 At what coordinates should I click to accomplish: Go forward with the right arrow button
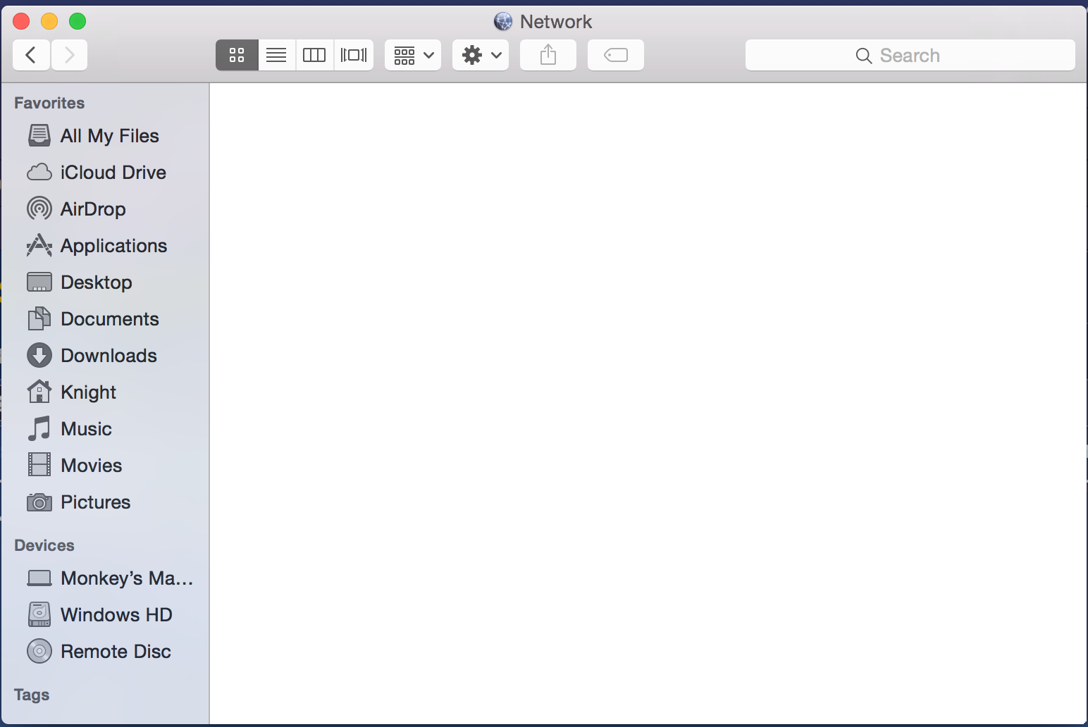coord(69,55)
